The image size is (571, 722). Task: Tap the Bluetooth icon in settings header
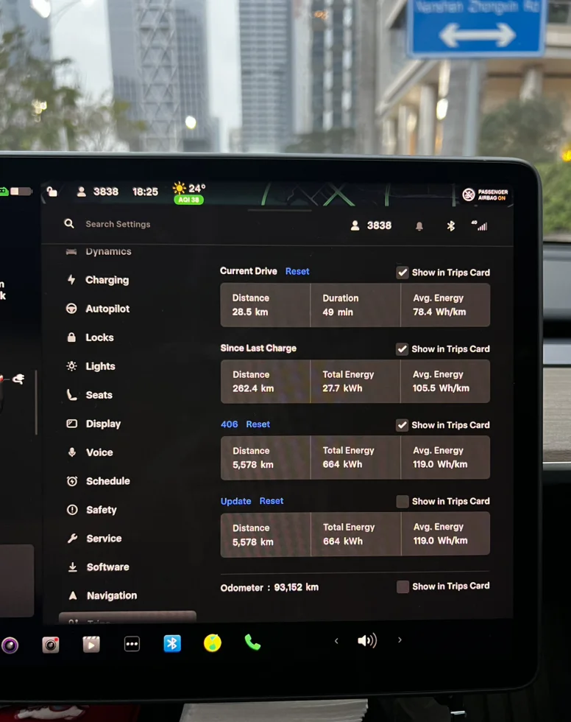point(451,226)
